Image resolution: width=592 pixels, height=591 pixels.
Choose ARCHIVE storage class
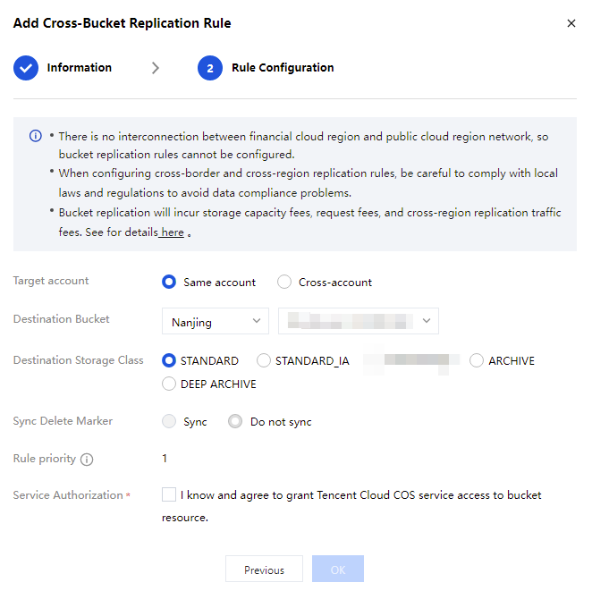477,361
